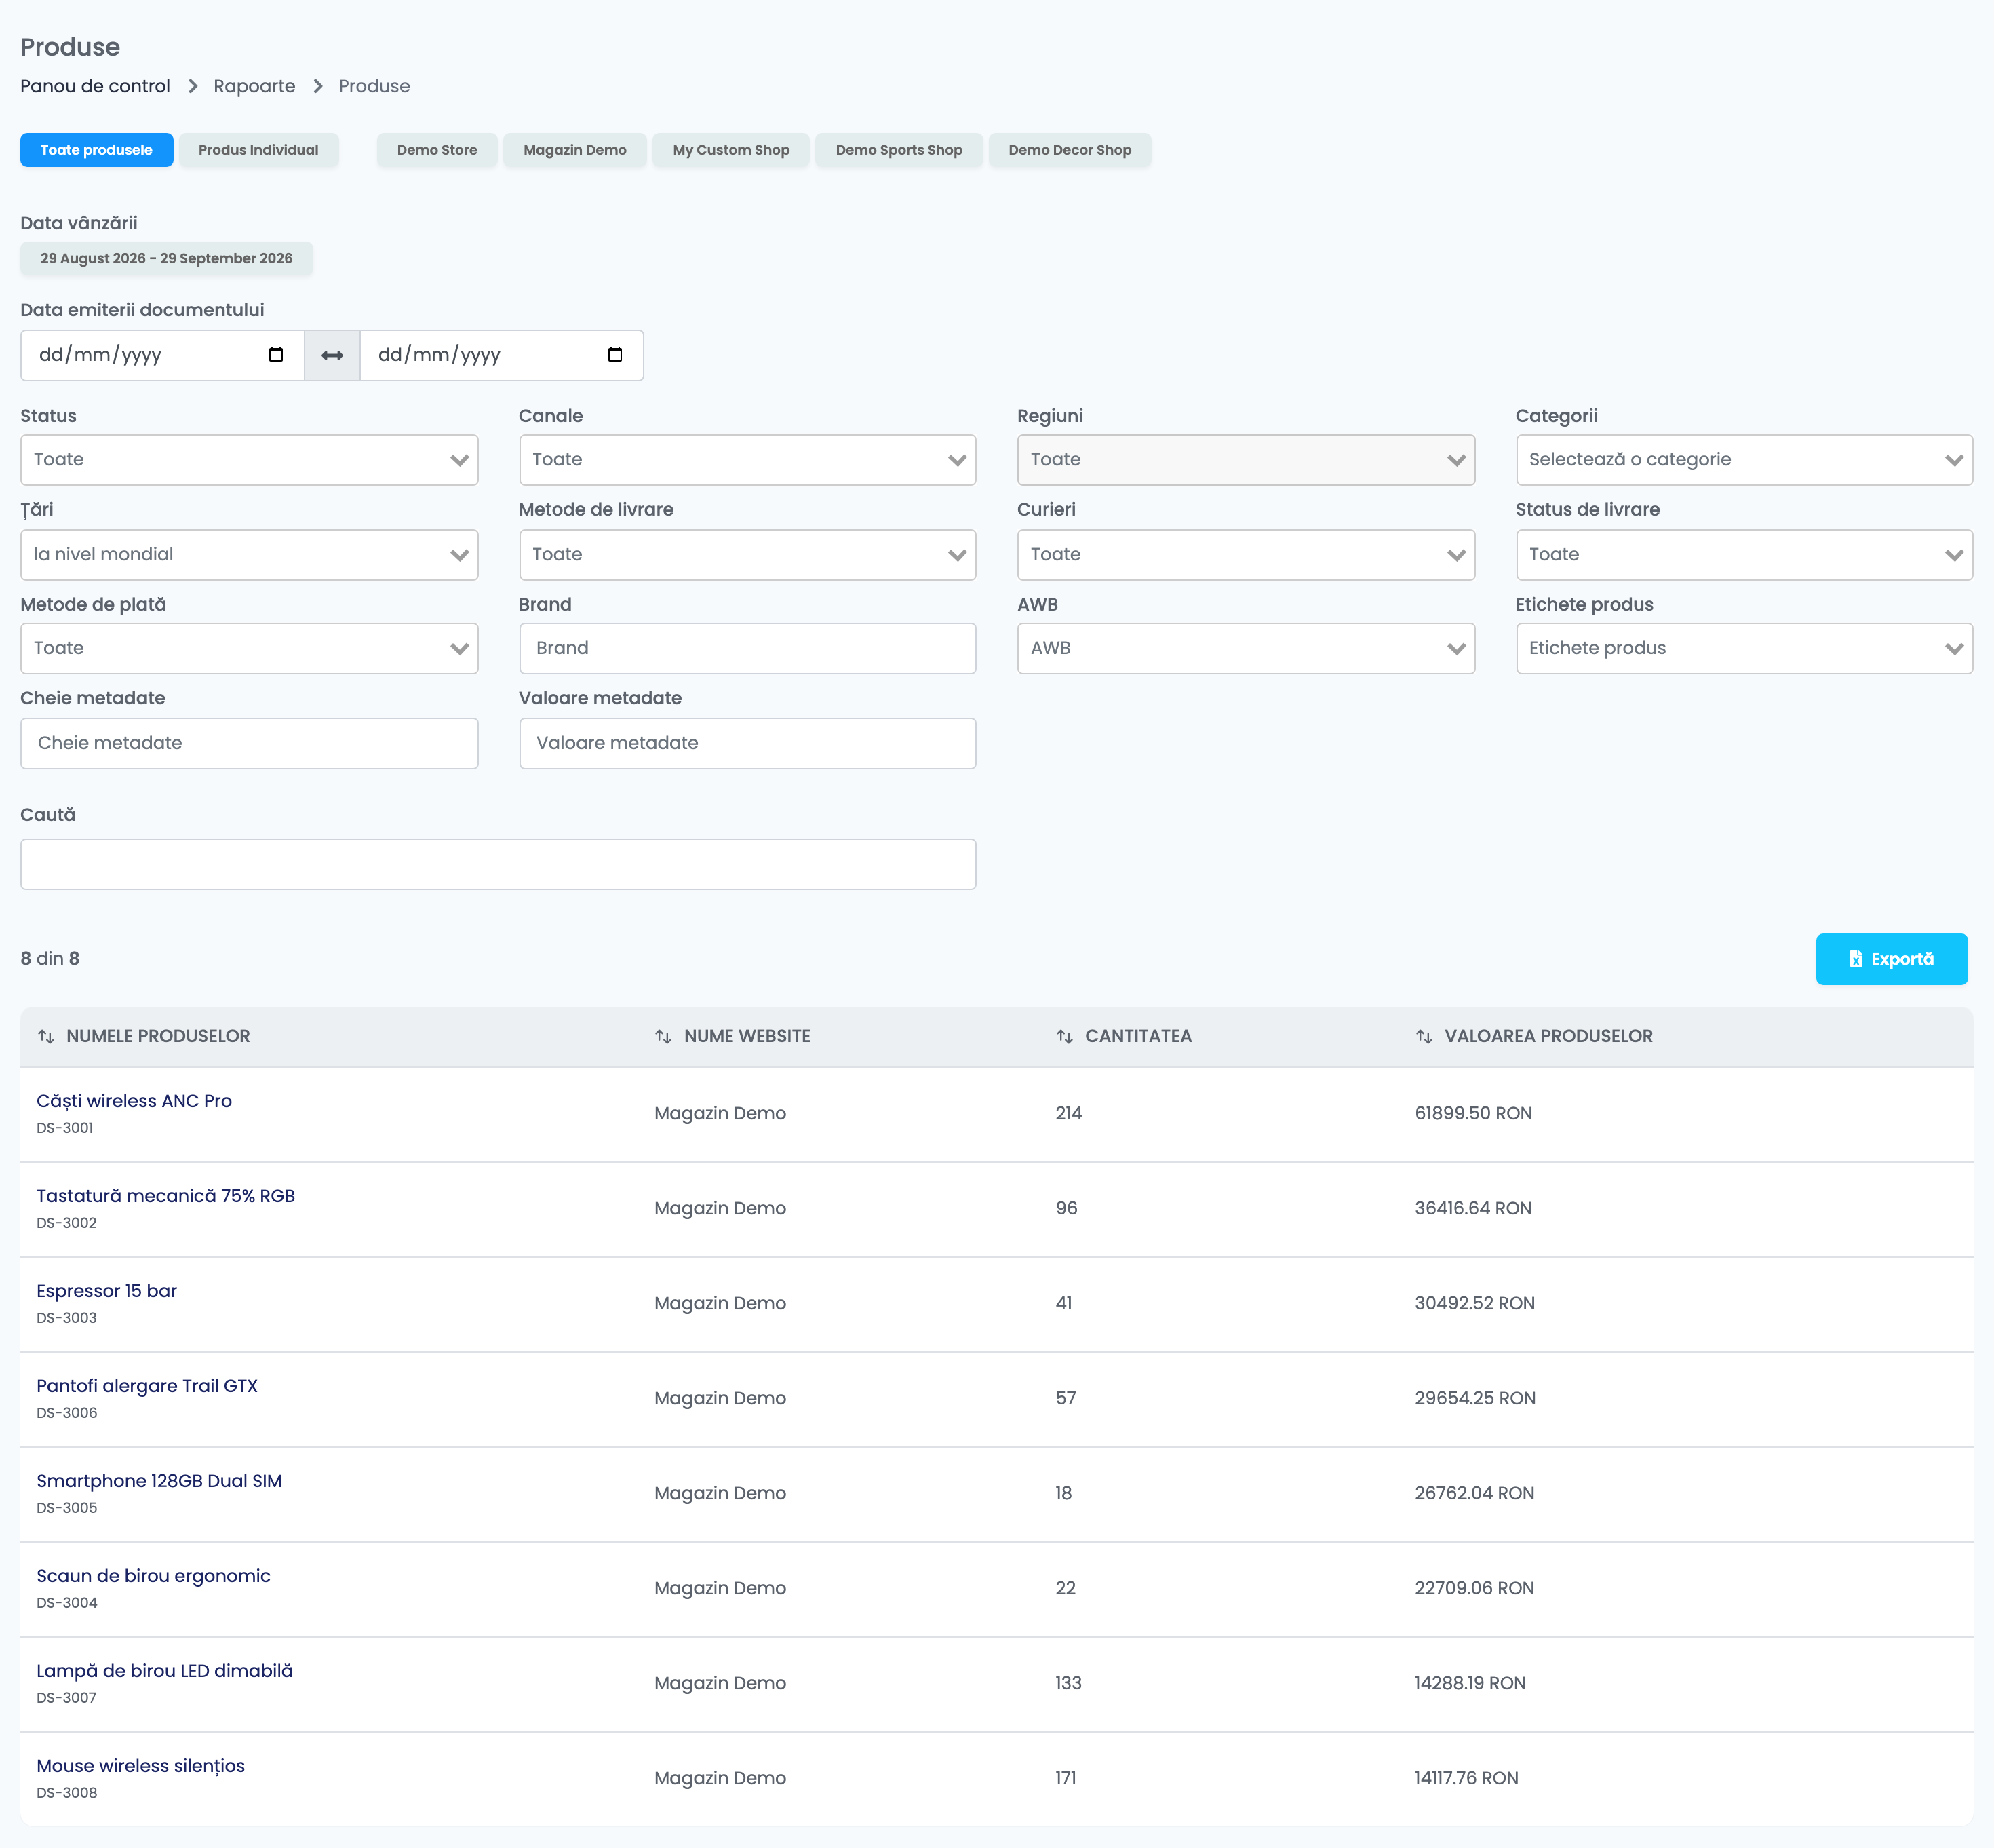Click the end document date input
The image size is (1994, 1848).
coord(501,355)
